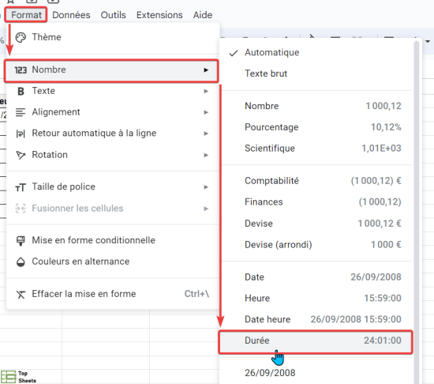Expand the Texte submenu arrow

tap(206, 91)
